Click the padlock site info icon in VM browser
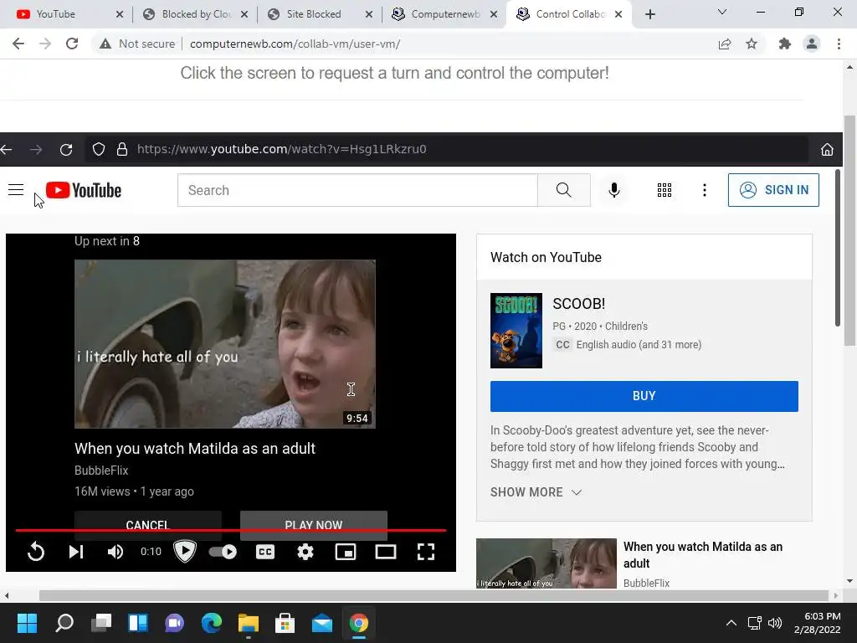This screenshot has width=857, height=643. click(122, 149)
